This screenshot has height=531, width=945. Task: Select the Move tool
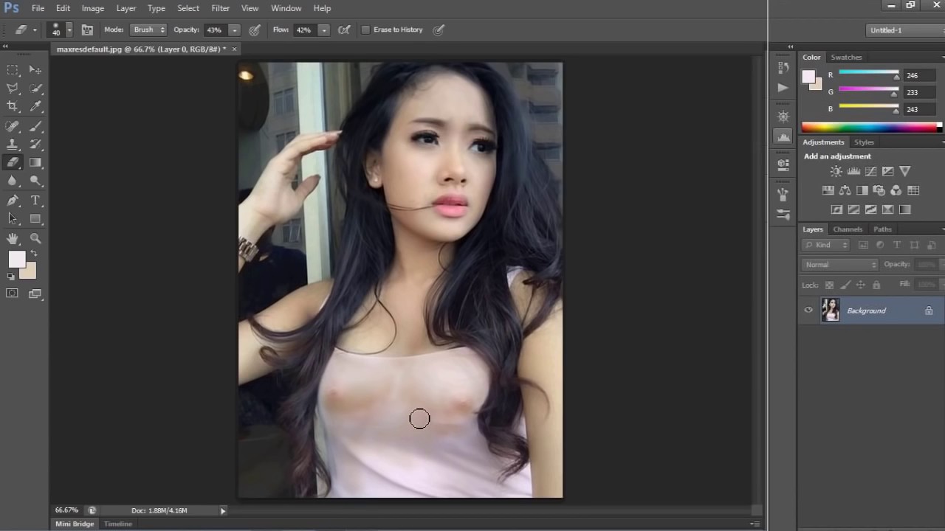point(35,69)
